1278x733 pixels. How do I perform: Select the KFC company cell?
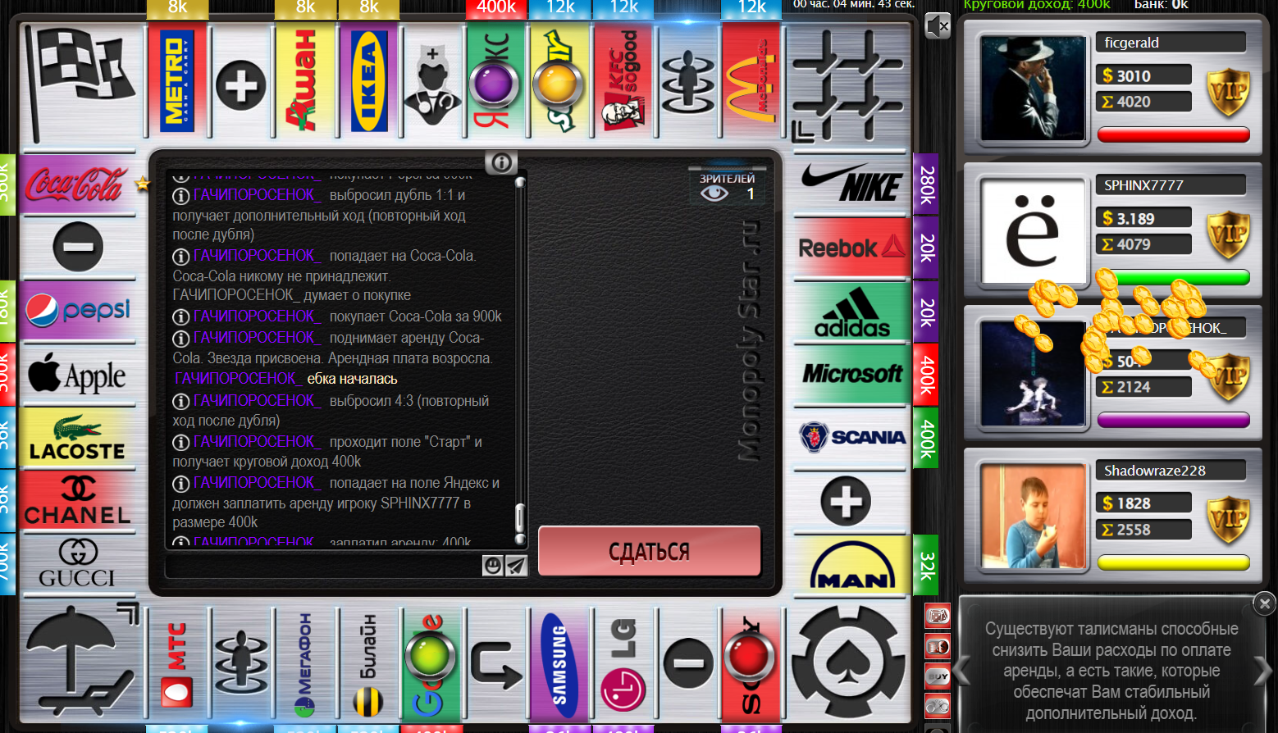pyautogui.click(x=624, y=81)
